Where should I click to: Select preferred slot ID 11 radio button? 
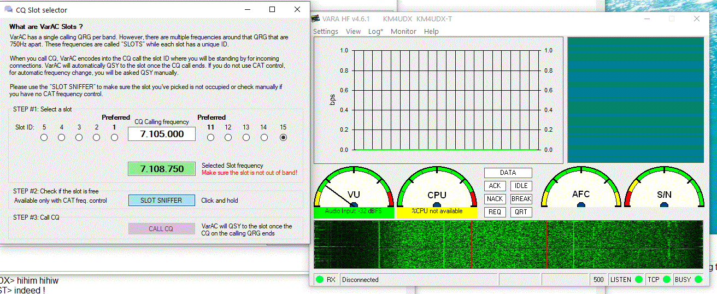coord(211,138)
